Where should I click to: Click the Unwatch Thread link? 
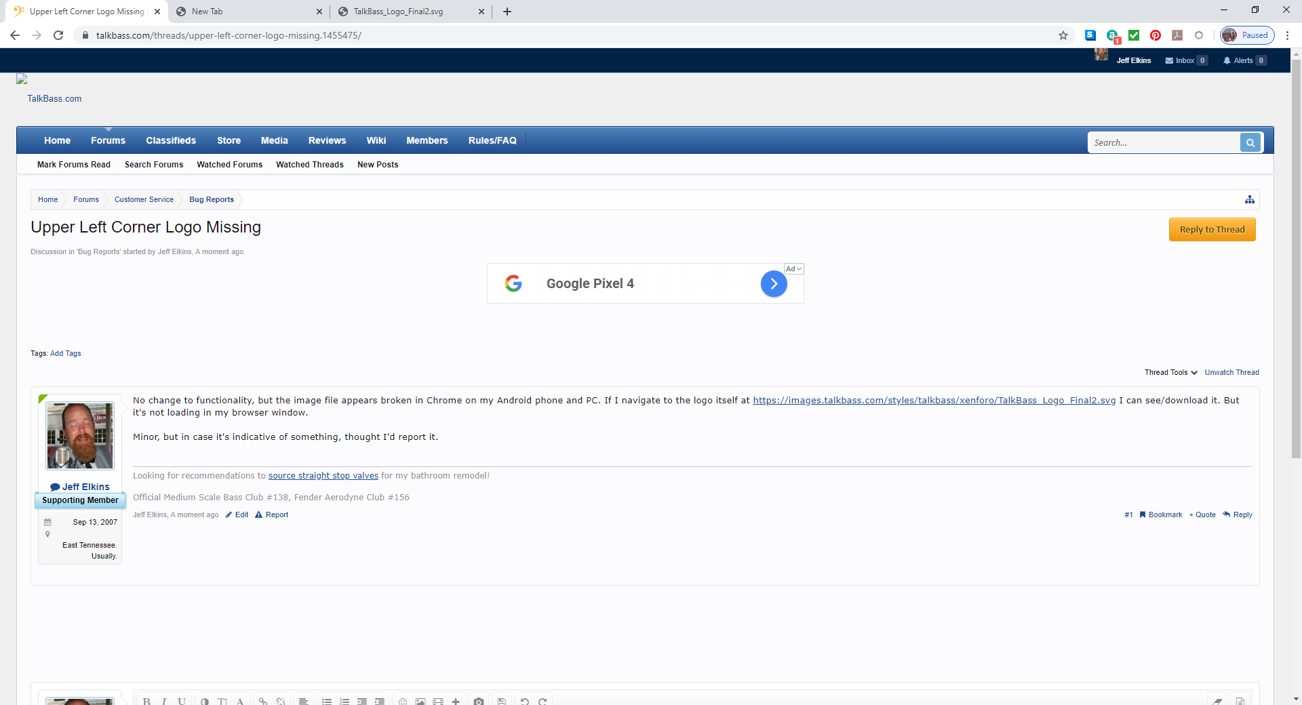pyautogui.click(x=1232, y=372)
